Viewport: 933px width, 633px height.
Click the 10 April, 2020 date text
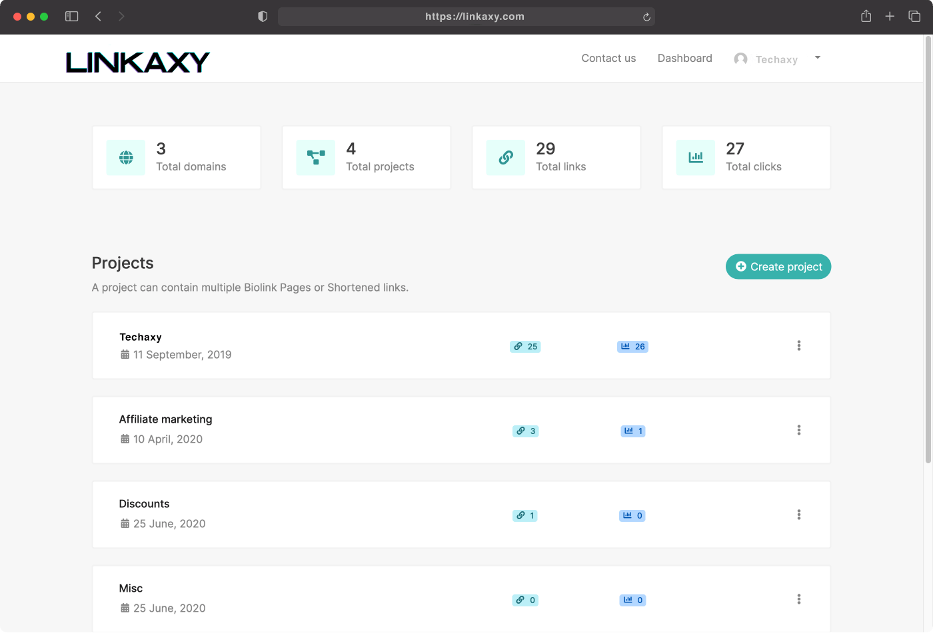(x=168, y=439)
